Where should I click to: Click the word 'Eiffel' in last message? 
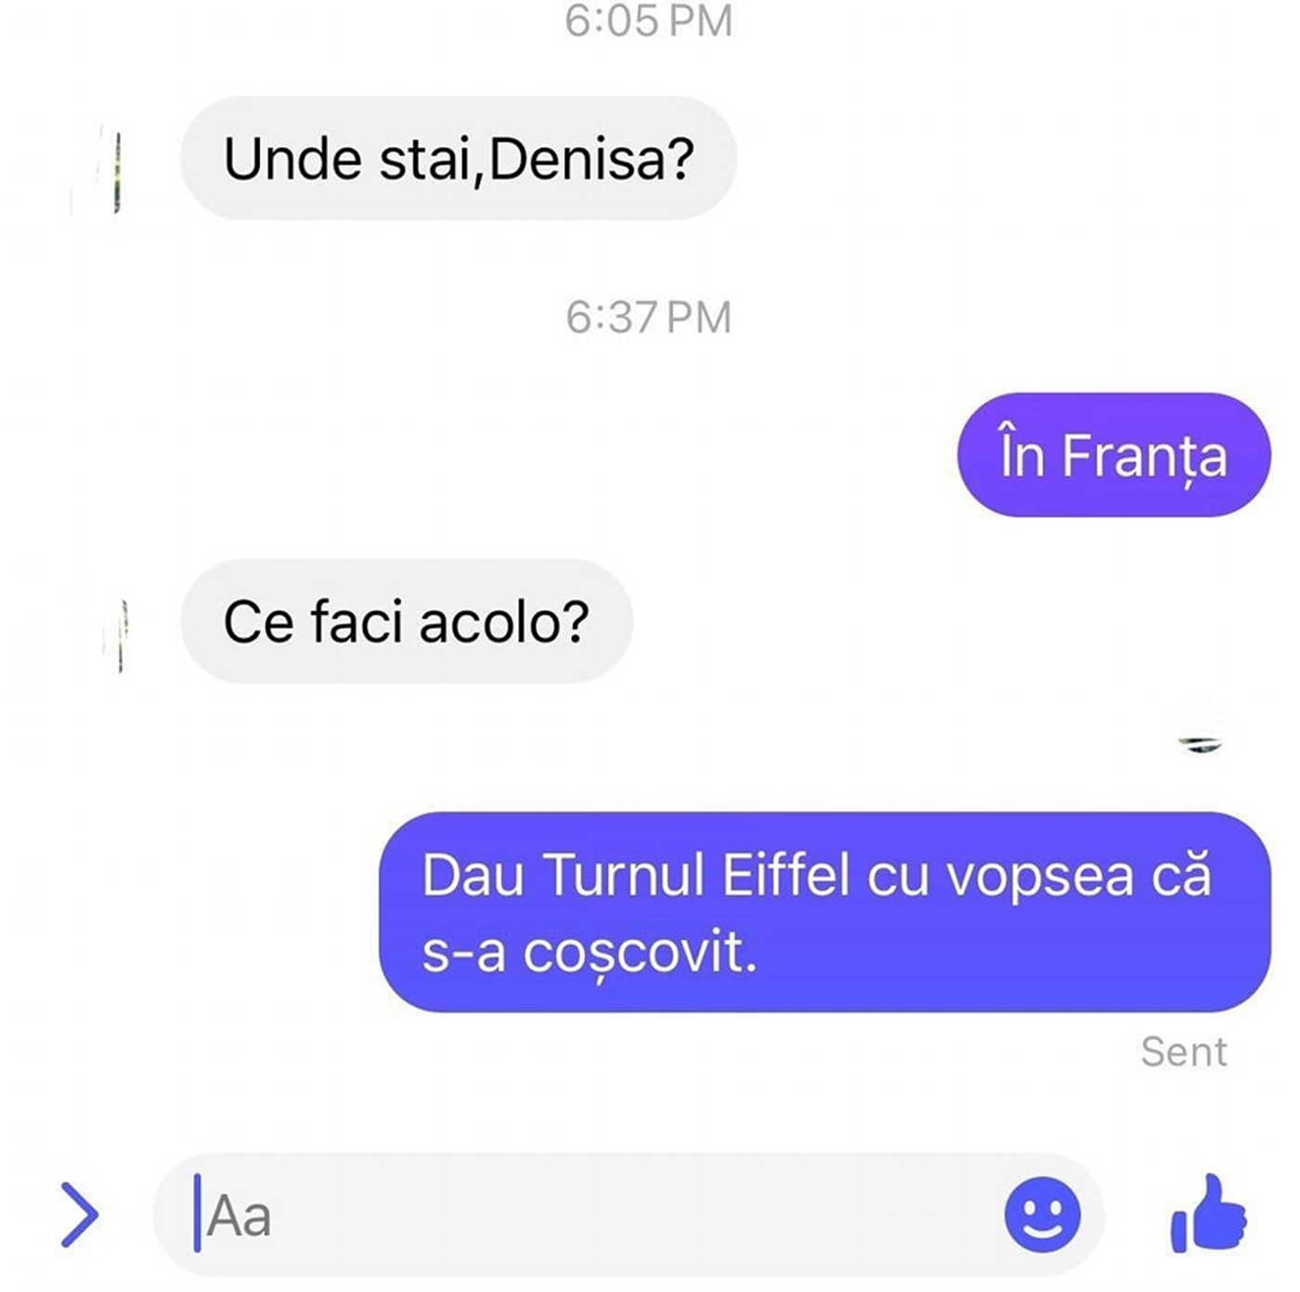pyautogui.click(x=786, y=875)
